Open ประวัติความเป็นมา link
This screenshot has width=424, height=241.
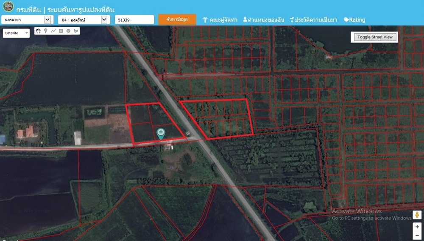click(313, 20)
